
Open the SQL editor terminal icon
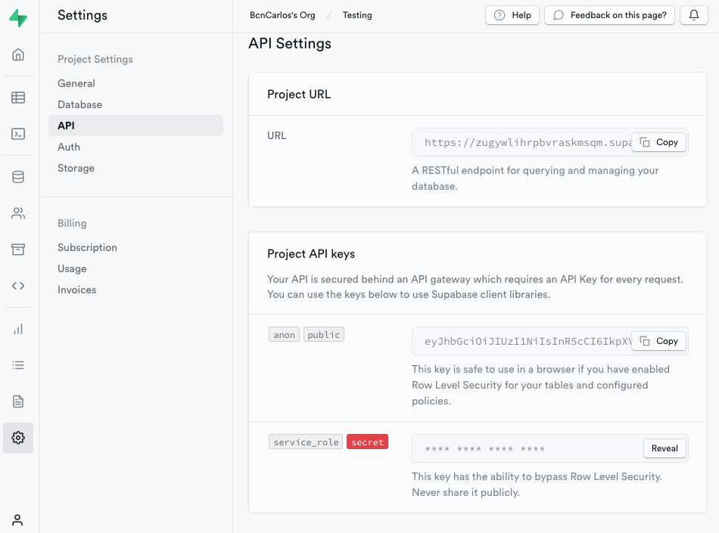18,134
